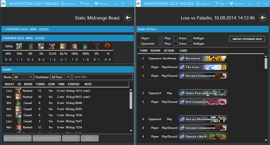Click the hero portrait showing -% win rate

pyautogui.click(x=107, y=46)
